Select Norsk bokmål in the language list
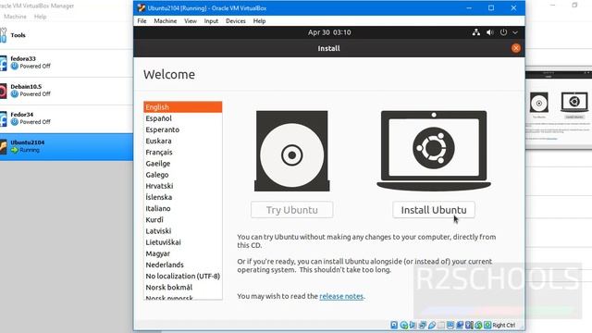The height and width of the screenshot is (333, 592). click(183, 288)
